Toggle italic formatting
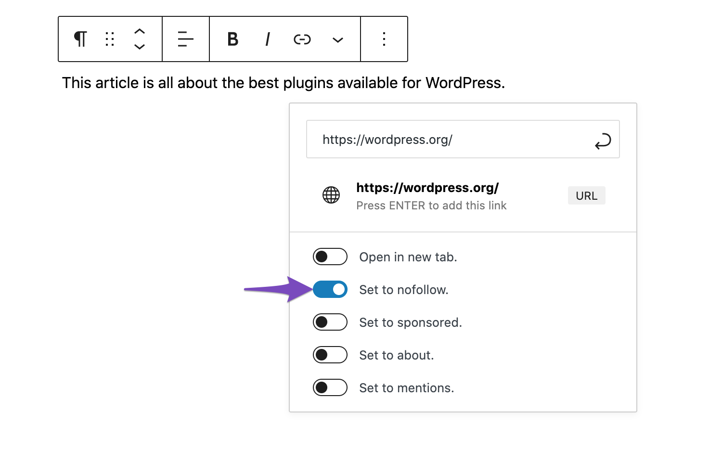Image resolution: width=722 pixels, height=450 pixels. pos(268,39)
